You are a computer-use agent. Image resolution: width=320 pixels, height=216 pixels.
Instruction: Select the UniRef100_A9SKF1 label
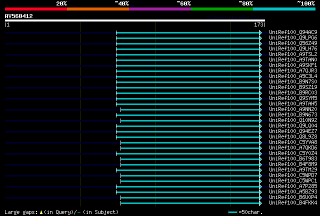tap(293, 65)
